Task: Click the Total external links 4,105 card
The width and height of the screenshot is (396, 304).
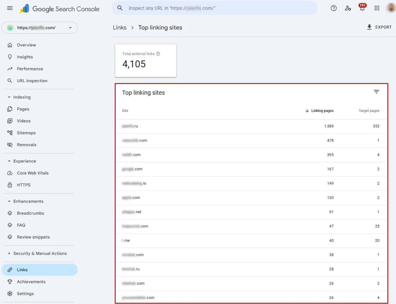Action: (x=146, y=61)
